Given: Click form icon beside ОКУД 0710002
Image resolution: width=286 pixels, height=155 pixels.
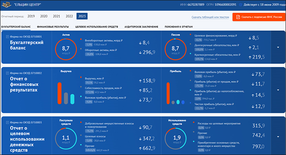Looking at the screenshot, I should pyautogui.click(x=8, y=73).
